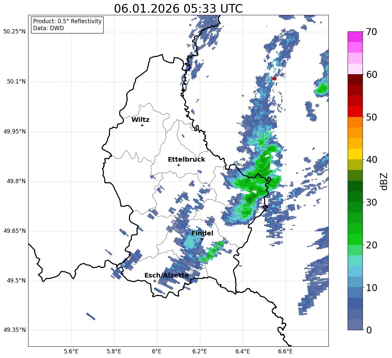Click the Esch/Alzette city label
Image resolution: width=392 pixels, height=358 pixels.
167,276
